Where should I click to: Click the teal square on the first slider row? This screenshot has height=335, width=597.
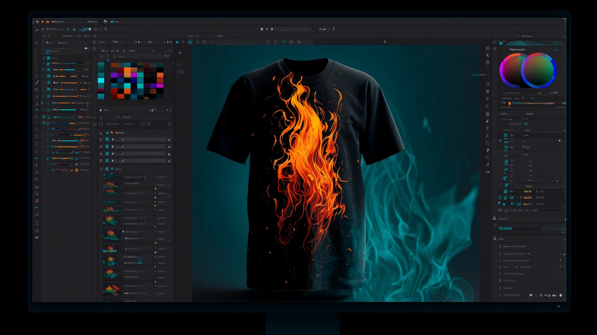tap(107, 140)
